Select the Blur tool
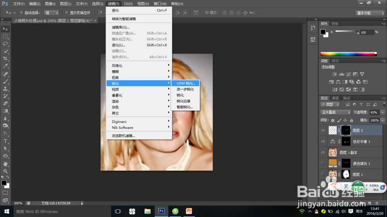The width and height of the screenshot is (387, 217). (5, 118)
